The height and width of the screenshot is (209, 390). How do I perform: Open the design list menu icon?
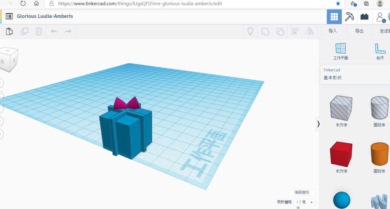[x=9, y=16]
